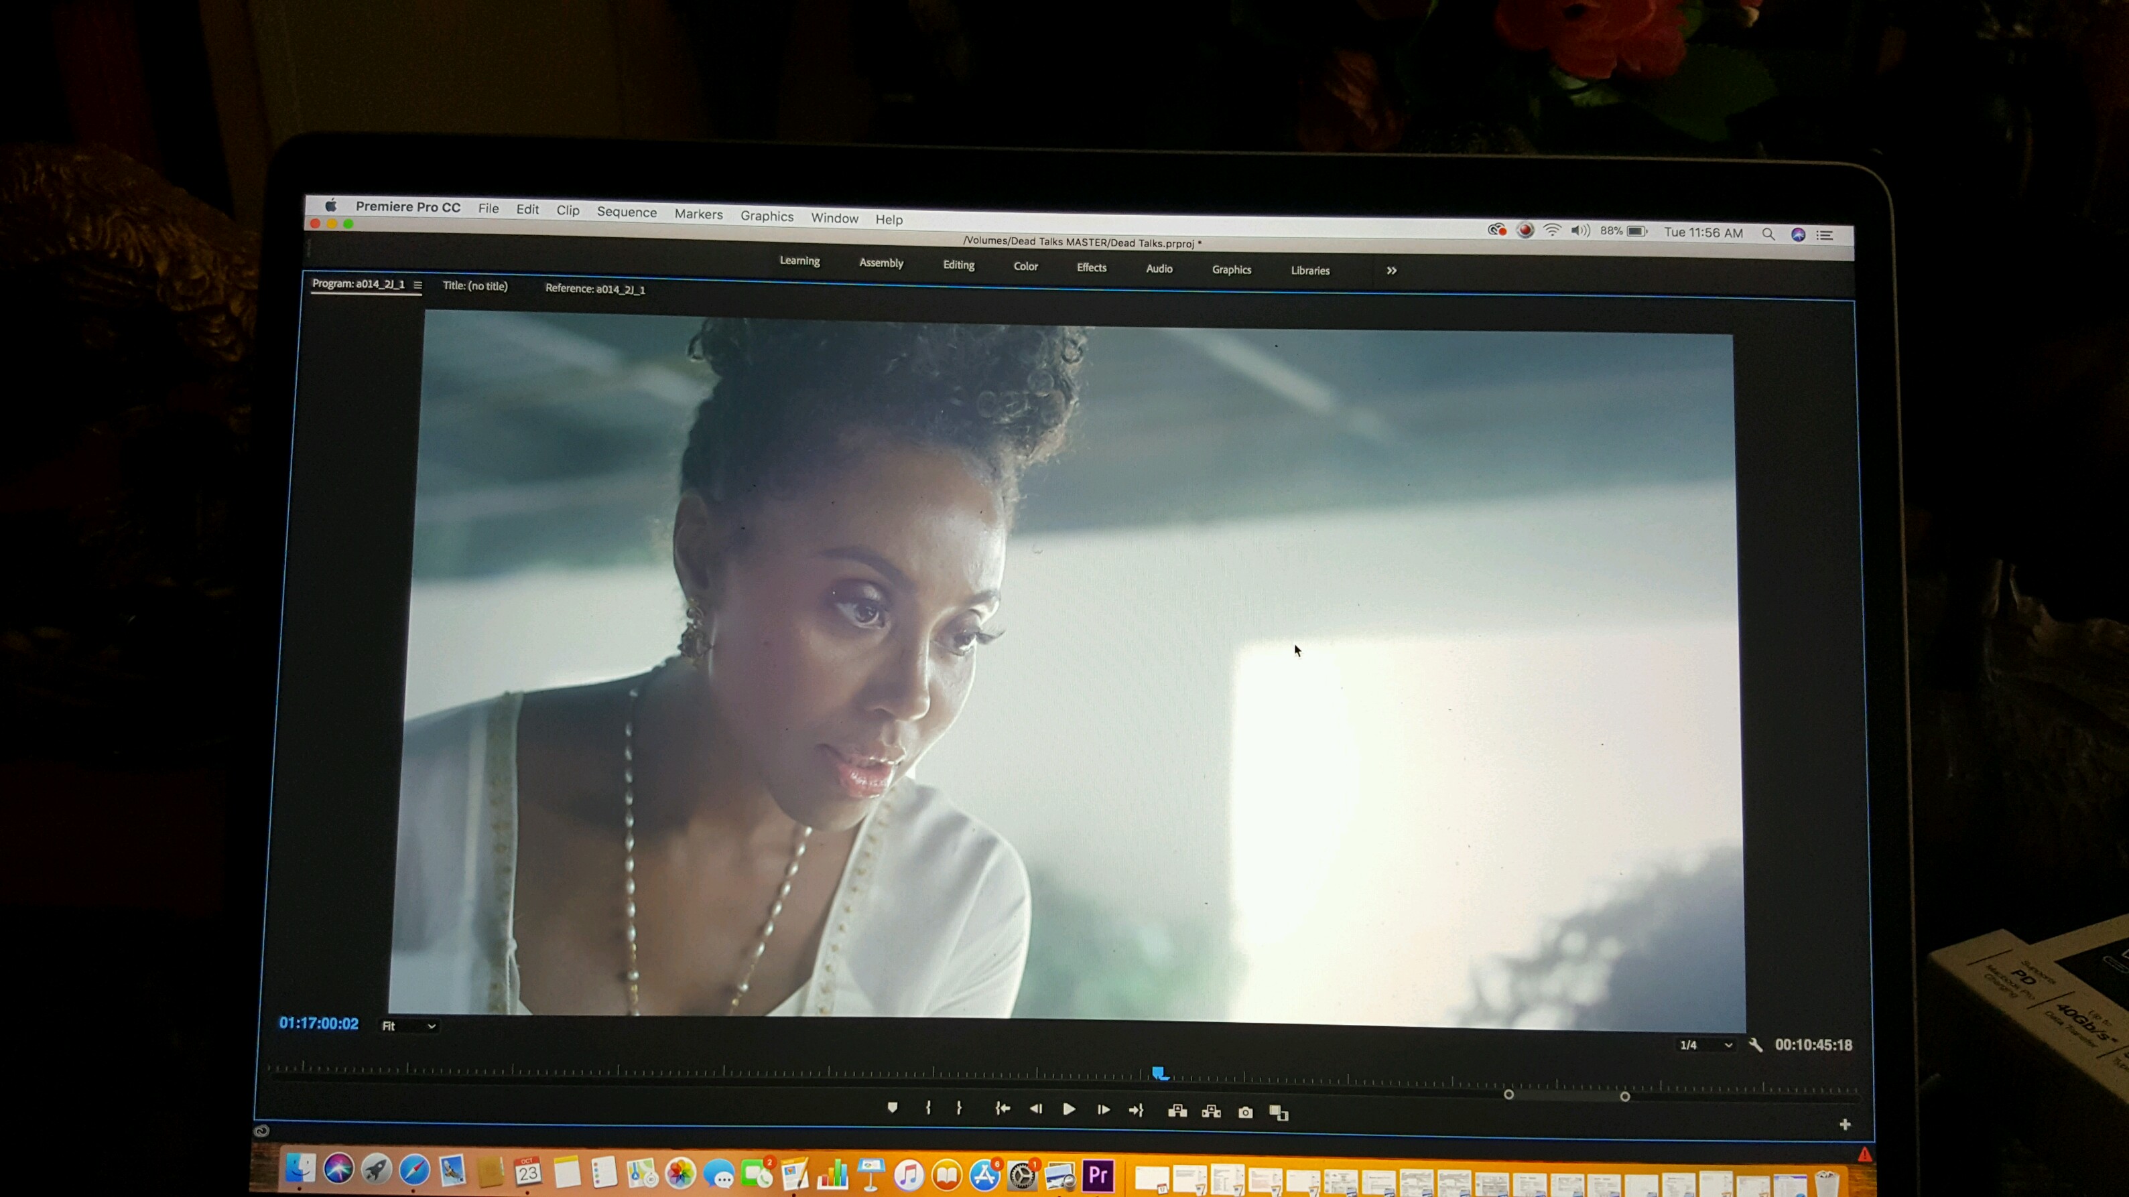This screenshot has height=1197, width=2129.
Task: Open the Program panel hamburger menu
Action: click(417, 285)
